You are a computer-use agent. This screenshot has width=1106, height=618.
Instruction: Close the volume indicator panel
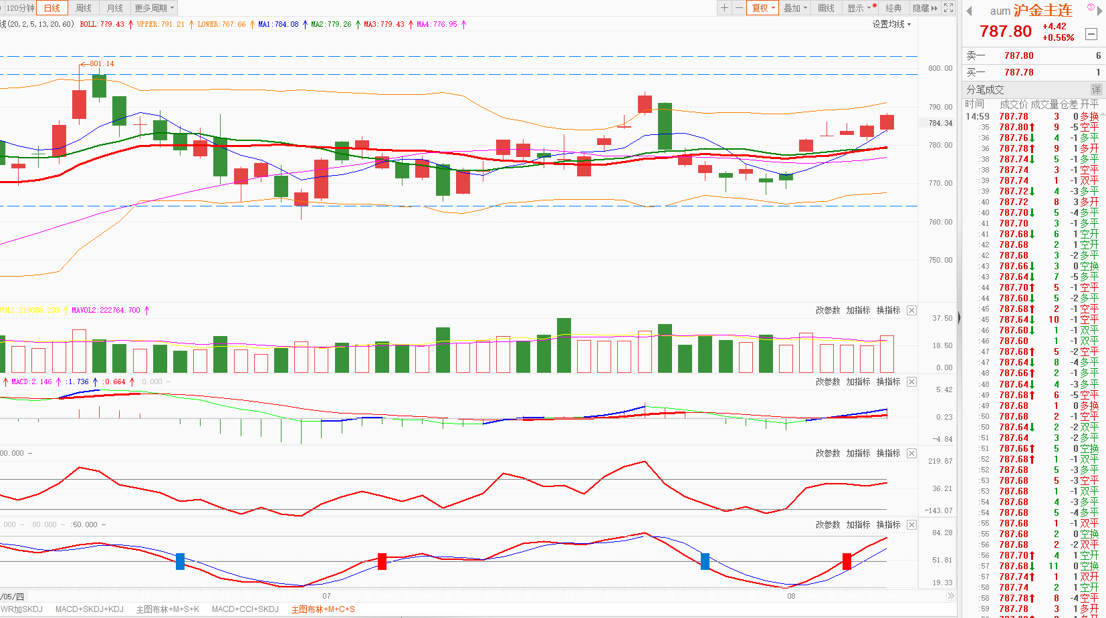pos(911,310)
